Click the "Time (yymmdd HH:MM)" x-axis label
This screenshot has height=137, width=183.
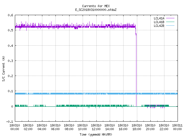pyautogui.click(x=96, y=134)
